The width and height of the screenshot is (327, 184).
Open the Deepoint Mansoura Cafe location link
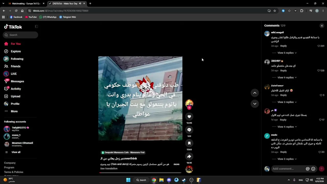pos(123,153)
